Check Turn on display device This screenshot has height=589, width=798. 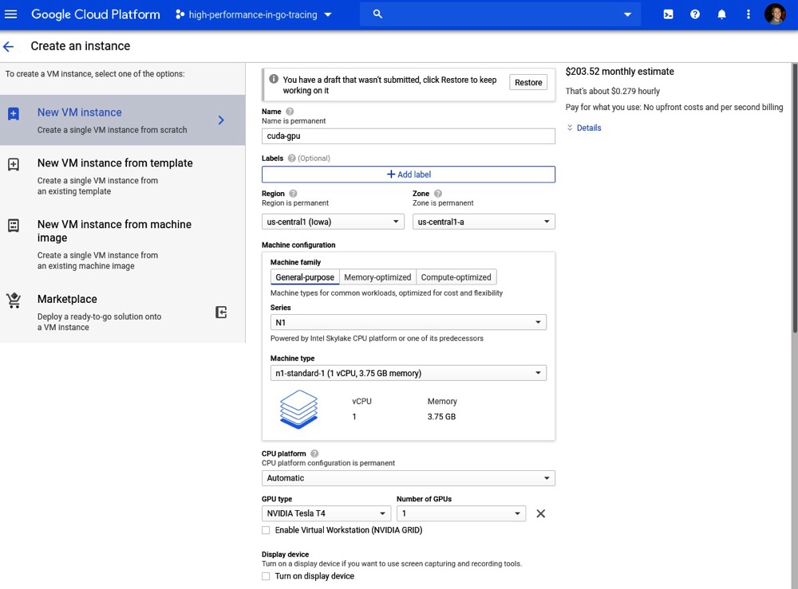(x=266, y=576)
